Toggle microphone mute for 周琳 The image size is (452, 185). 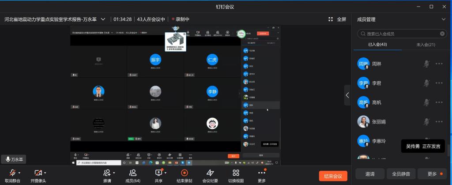click(x=426, y=64)
